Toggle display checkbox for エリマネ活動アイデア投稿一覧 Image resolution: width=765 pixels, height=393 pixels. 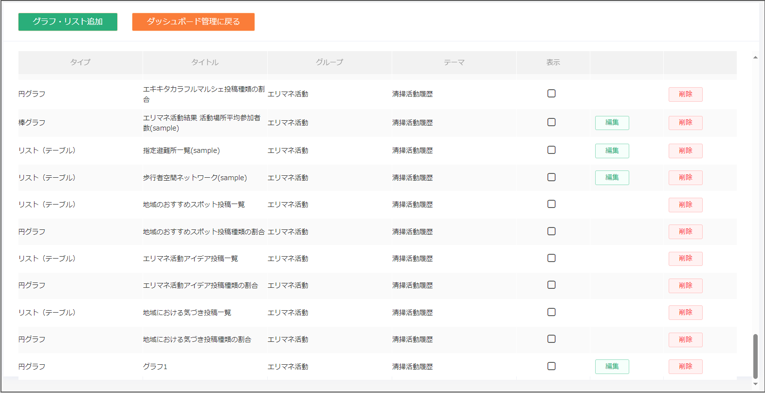pos(551,258)
